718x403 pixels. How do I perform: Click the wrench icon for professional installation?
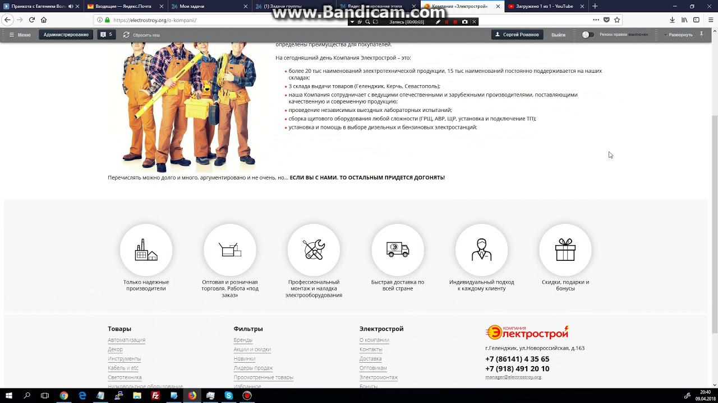tap(314, 250)
